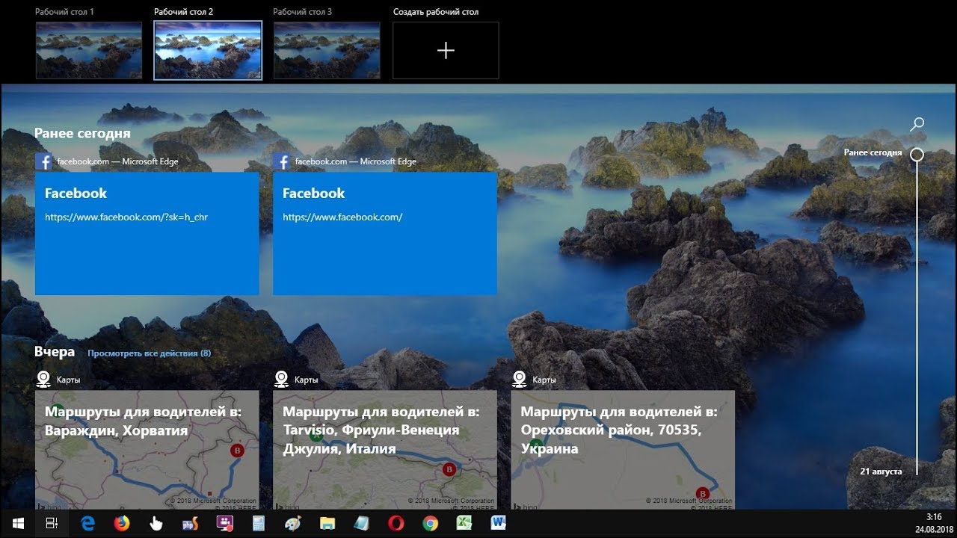Click the Facebook icon above the ?sk=h_chr card
Screen dimensions: 957x538
click(x=43, y=161)
